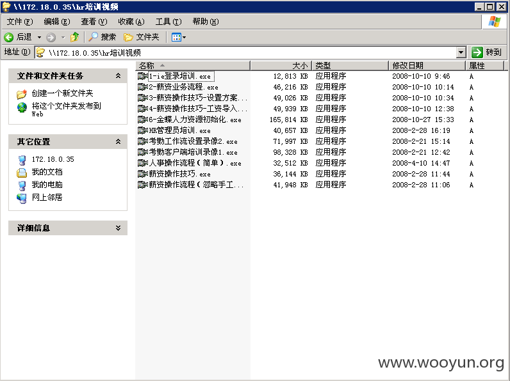Screen dimensions: 510x381
Task: Sort by the 名称 column header
Action: pos(193,66)
